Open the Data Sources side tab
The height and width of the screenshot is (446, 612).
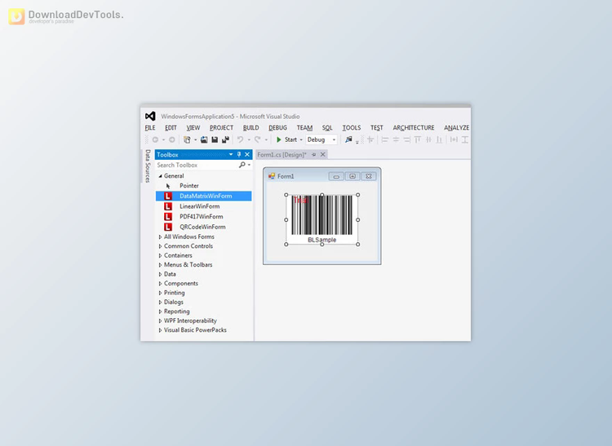[x=147, y=166]
